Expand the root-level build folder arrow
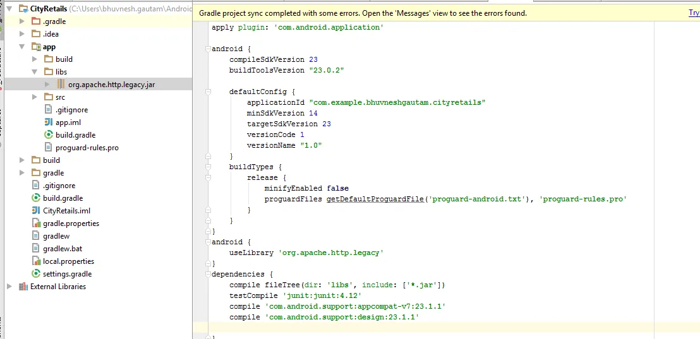The height and width of the screenshot is (339, 700). (22, 160)
